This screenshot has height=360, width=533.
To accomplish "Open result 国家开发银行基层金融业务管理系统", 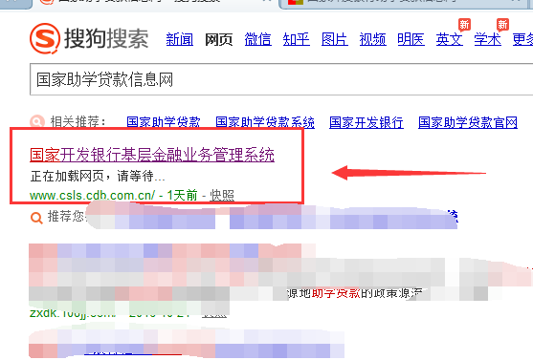I will click(152, 155).
